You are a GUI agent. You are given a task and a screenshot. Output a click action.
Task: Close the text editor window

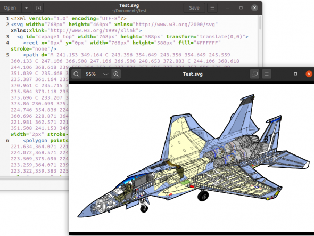point(254,8)
